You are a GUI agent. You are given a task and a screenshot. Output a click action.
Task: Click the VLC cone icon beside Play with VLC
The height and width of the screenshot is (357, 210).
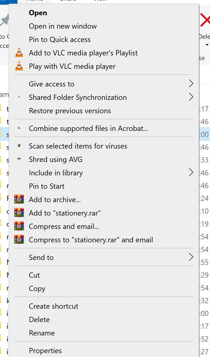[x=19, y=66]
